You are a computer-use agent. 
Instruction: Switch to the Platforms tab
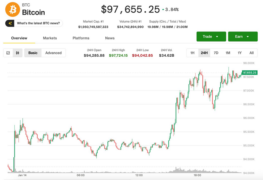tap(81, 38)
